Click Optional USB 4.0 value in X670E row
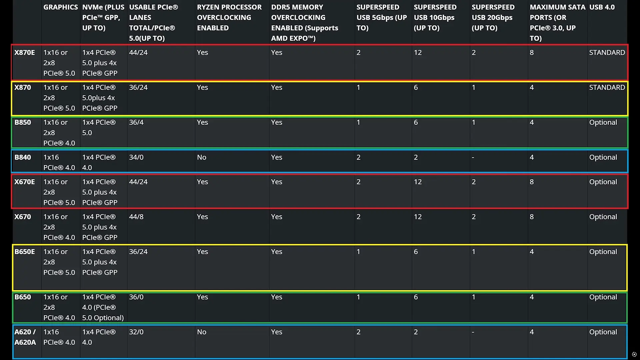640x360 pixels. pyautogui.click(x=603, y=182)
